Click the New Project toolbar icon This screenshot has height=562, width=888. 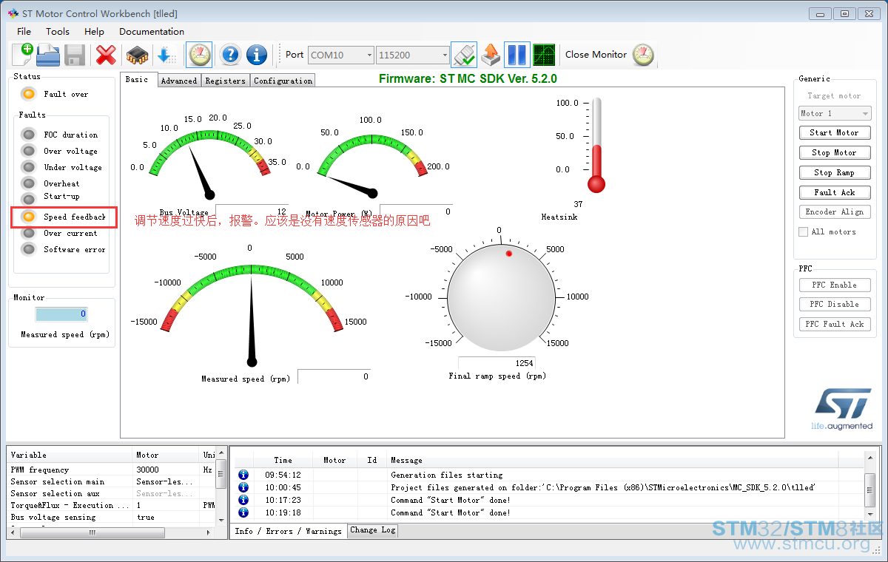tap(22, 54)
